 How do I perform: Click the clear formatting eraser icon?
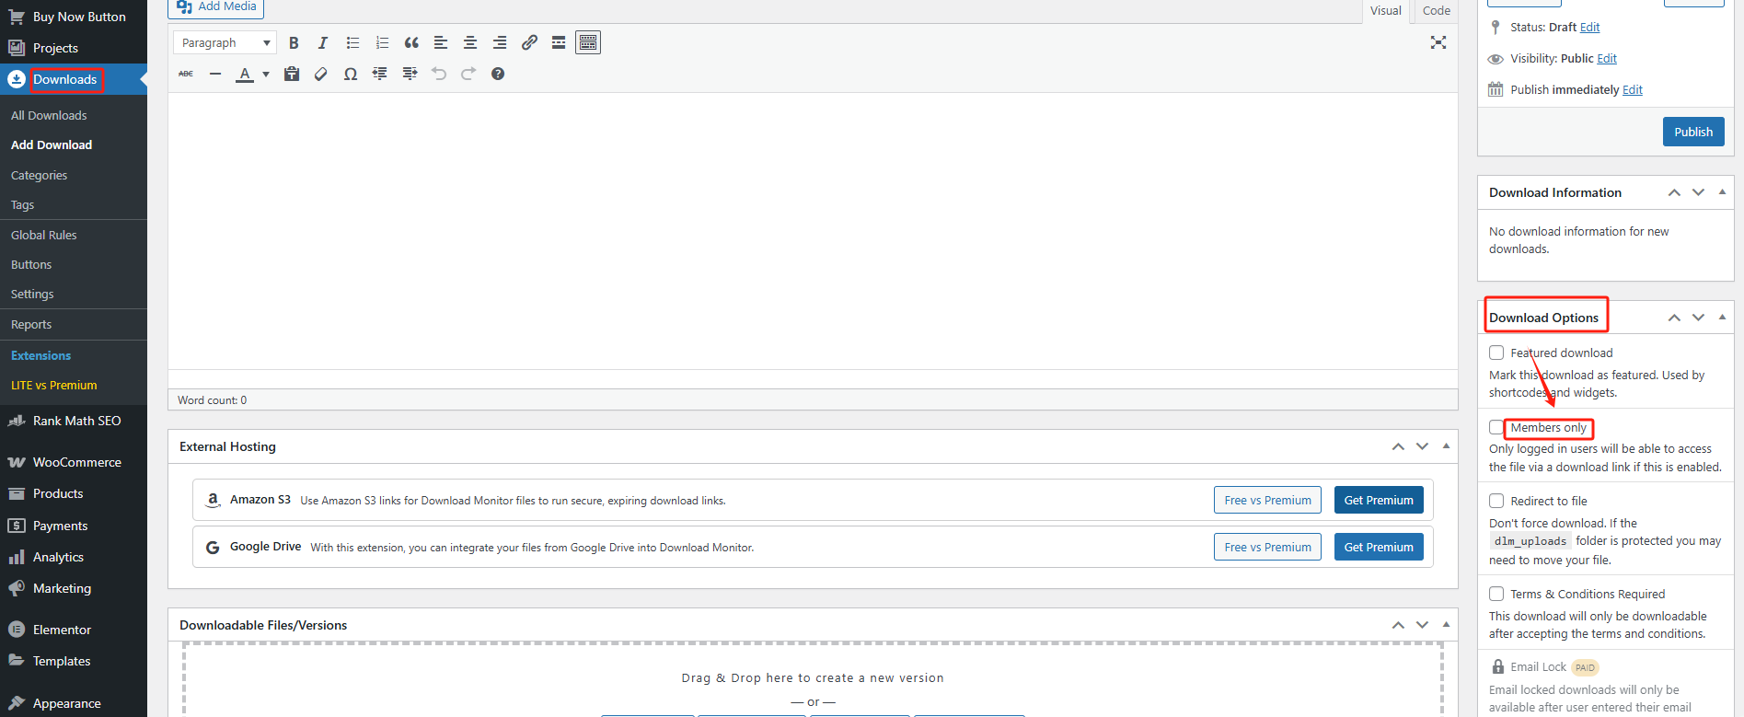click(x=321, y=75)
